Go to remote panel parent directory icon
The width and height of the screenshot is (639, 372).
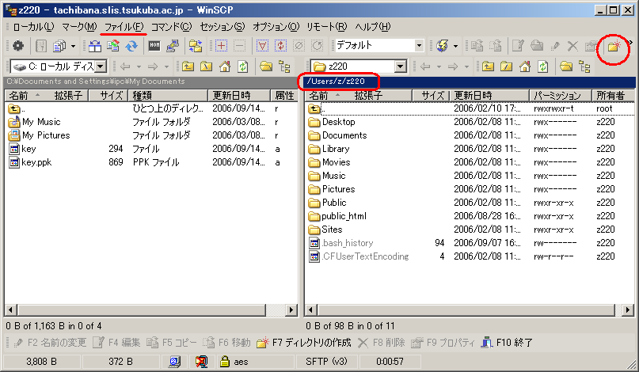(488, 66)
